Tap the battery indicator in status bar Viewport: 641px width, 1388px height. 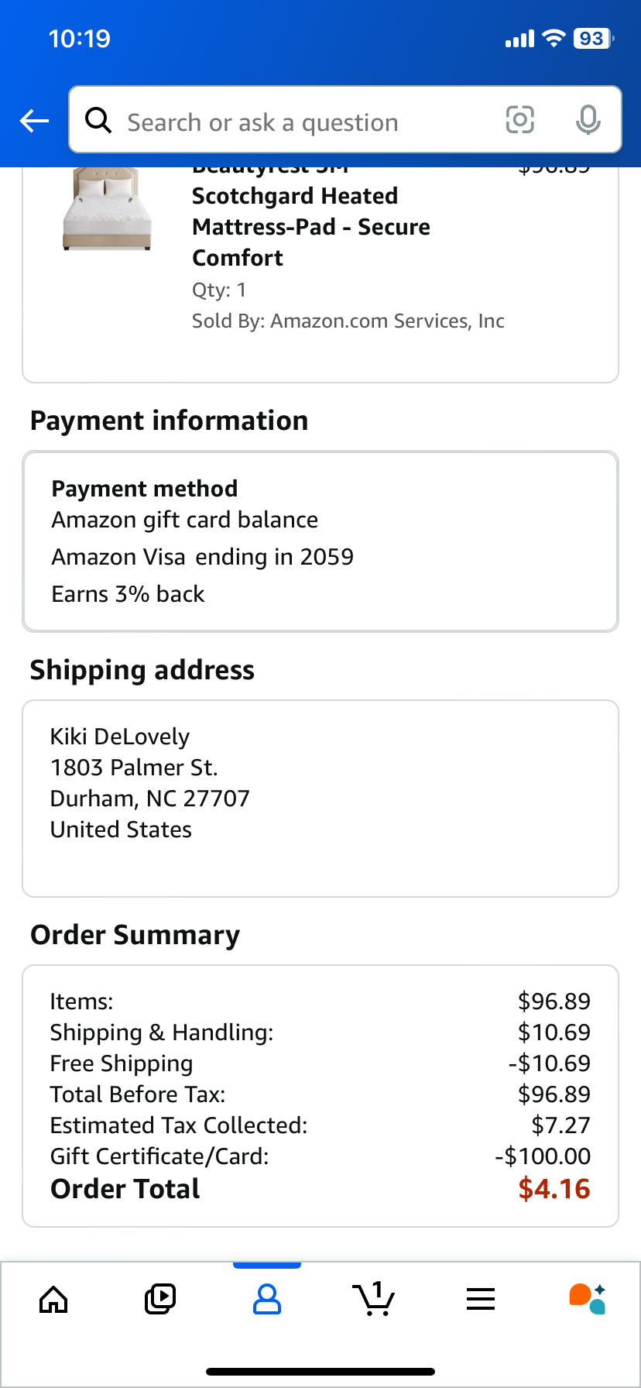coord(594,39)
